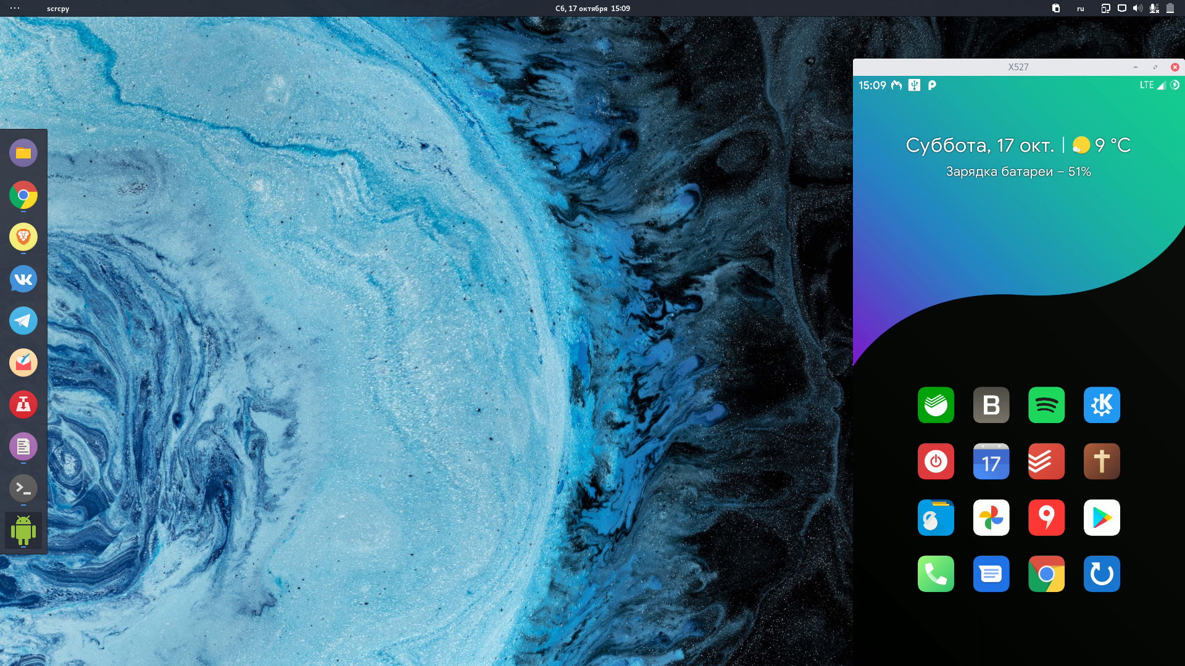Launch Brave browser from the dock
The image size is (1185, 666).
23,237
